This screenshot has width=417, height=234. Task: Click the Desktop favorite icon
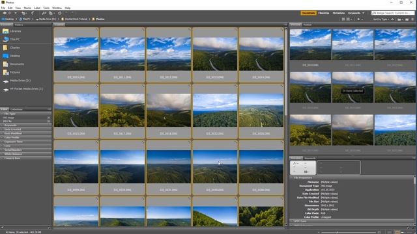(x=6, y=56)
